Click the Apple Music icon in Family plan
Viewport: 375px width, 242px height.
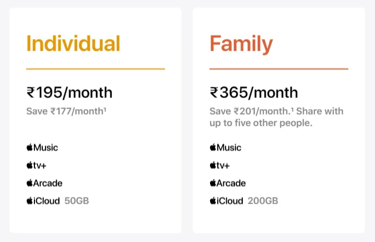pyautogui.click(x=213, y=147)
